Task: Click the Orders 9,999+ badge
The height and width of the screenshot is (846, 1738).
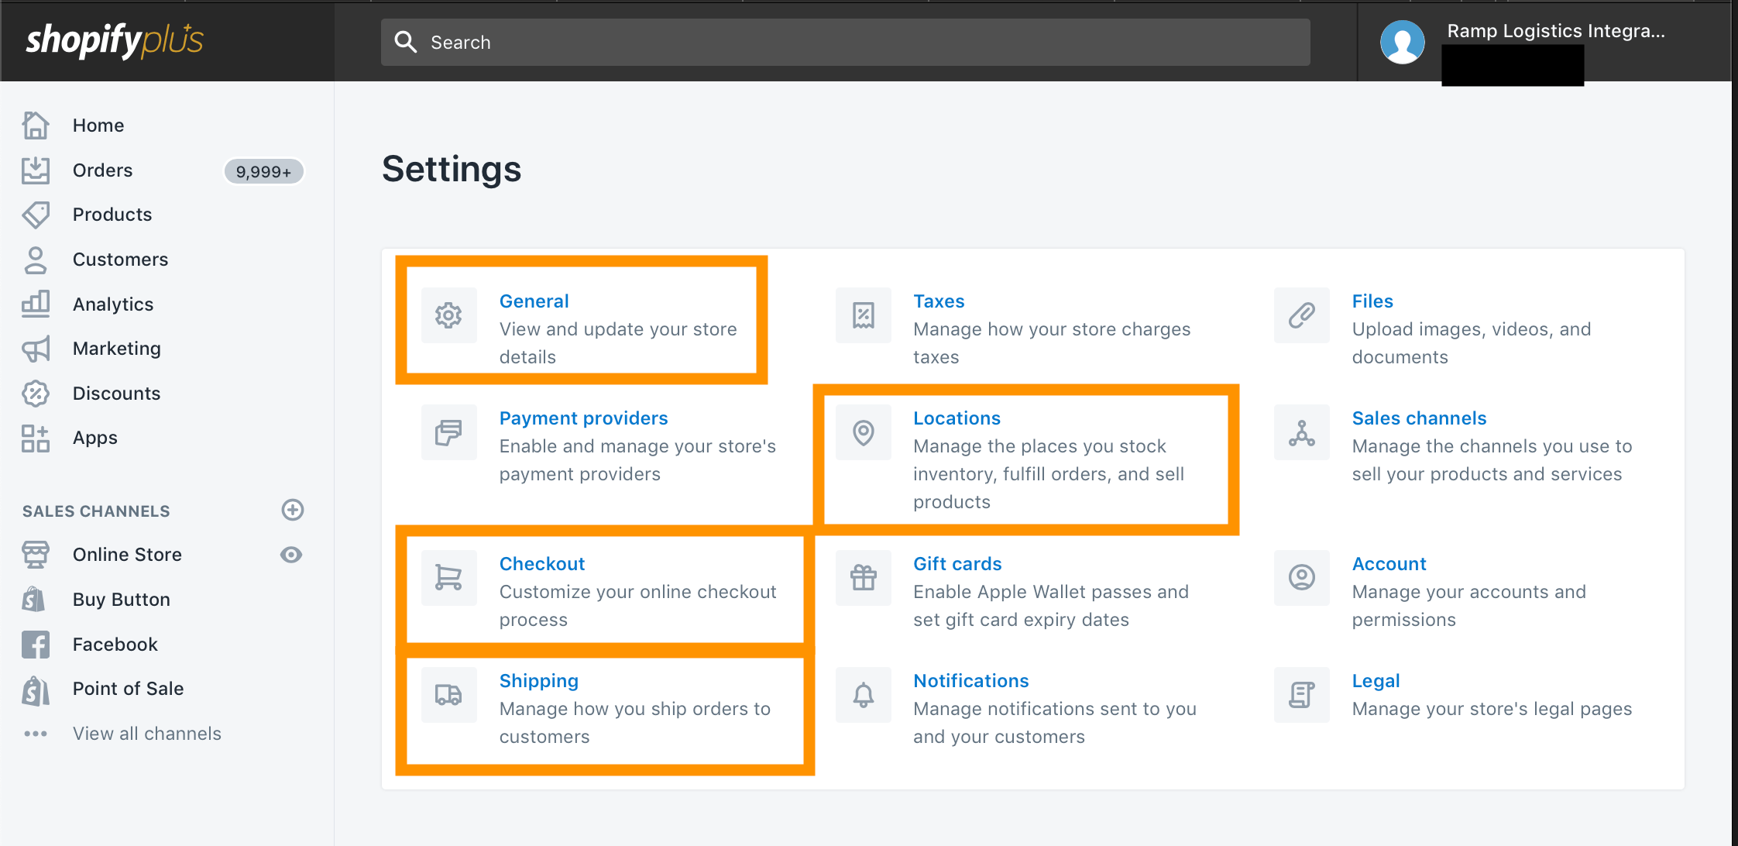Action: point(263,171)
